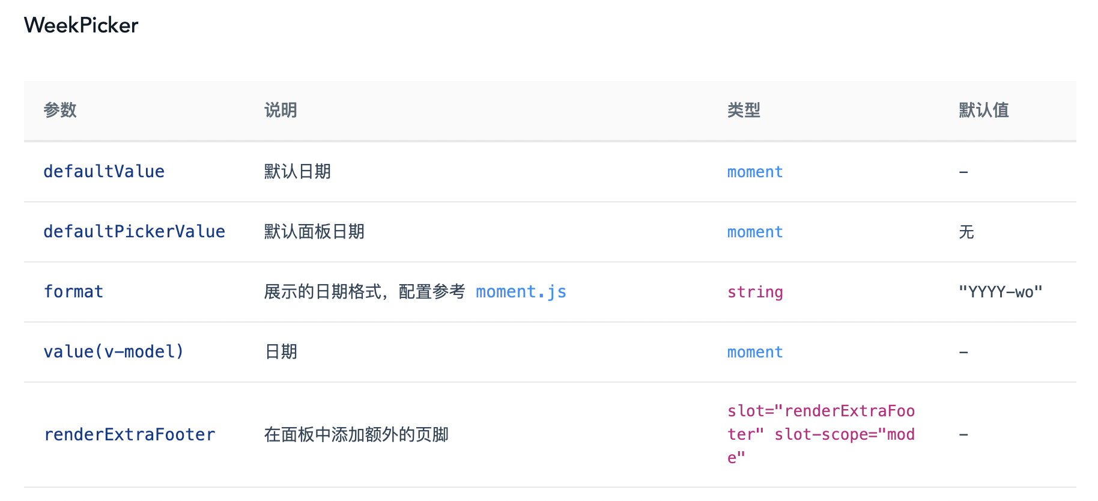Click the 默认面板日期 description text
1098x501 pixels.
314,232
